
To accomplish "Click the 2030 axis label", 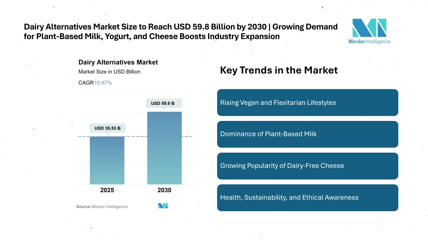I will pos(164,190).
